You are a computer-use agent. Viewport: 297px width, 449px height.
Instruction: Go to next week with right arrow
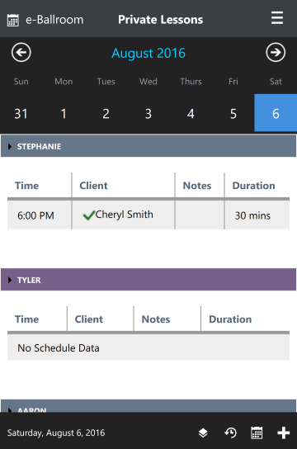tap(276, 52)
